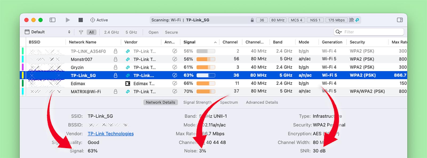
Task: Toggle Signal column sort order arrow
Action: 215,42
